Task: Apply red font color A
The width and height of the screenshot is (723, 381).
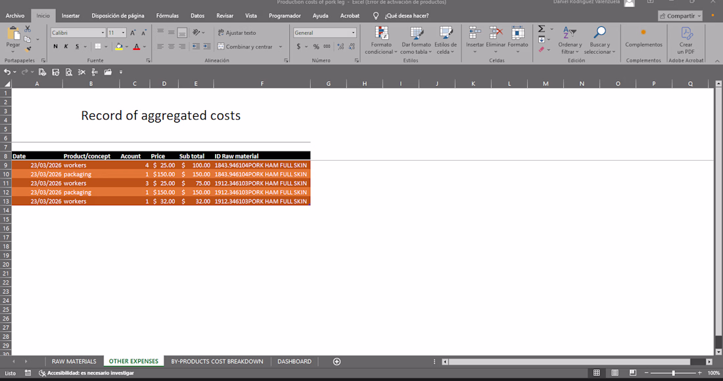Action: (137, 47)
